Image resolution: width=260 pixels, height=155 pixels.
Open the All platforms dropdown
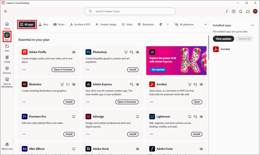pyautogui.click(x=190, y=24)
